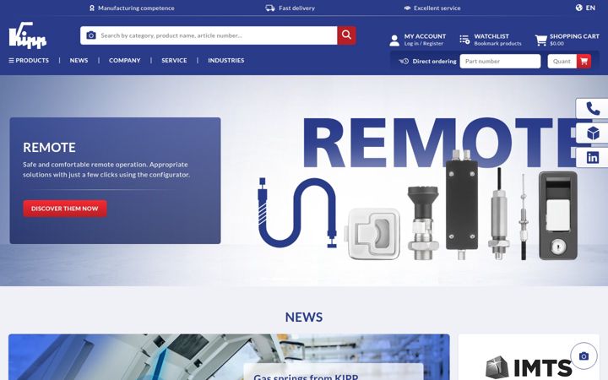
Task: Open the Service menu item
Action: pos(174,61)
